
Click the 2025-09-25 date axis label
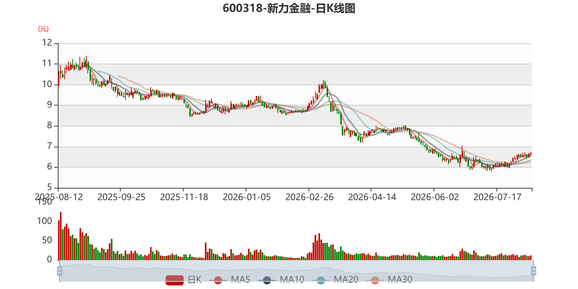(121, 197)
